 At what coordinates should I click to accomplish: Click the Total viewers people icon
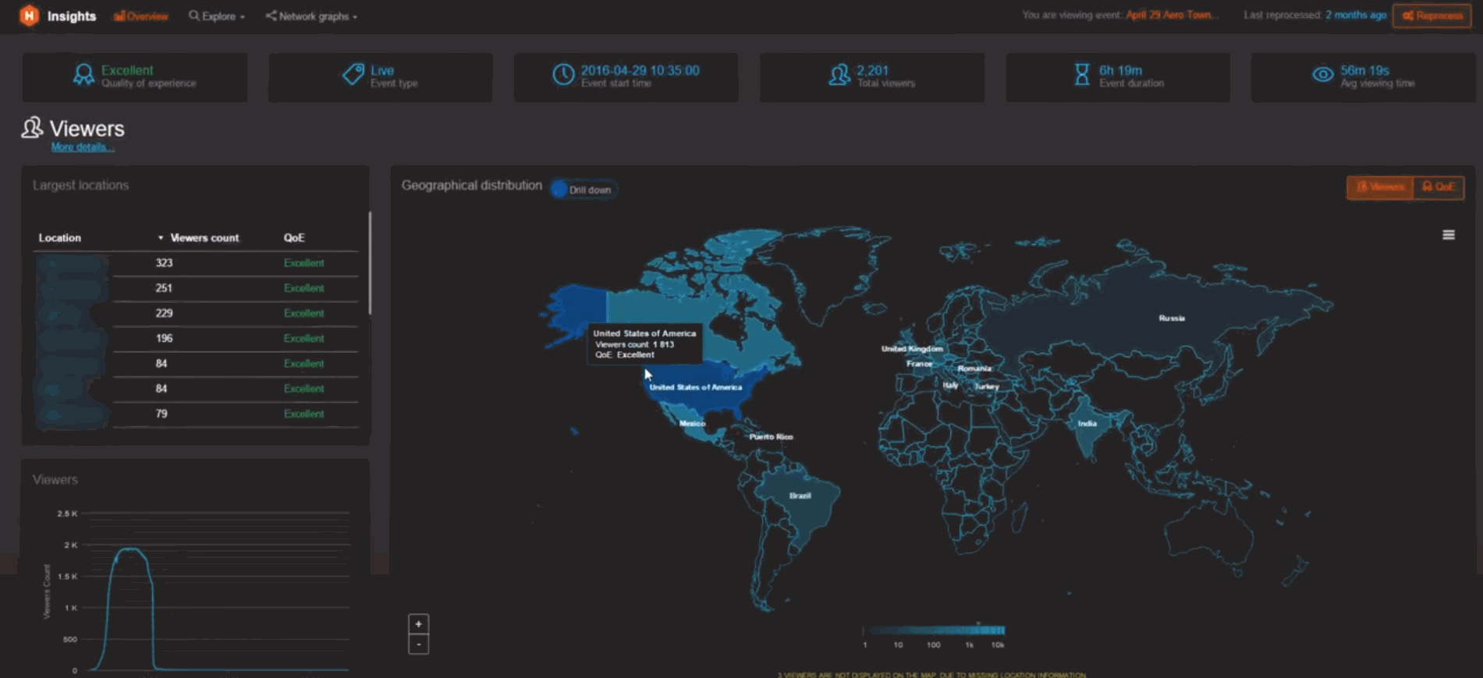pos(839,75)
